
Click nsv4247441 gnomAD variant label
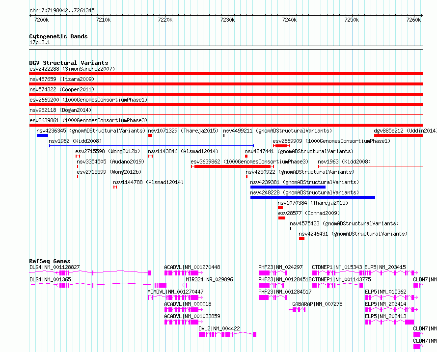pos(299,151)
